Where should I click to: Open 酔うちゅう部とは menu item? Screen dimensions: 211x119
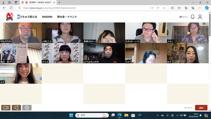(27, 17)
